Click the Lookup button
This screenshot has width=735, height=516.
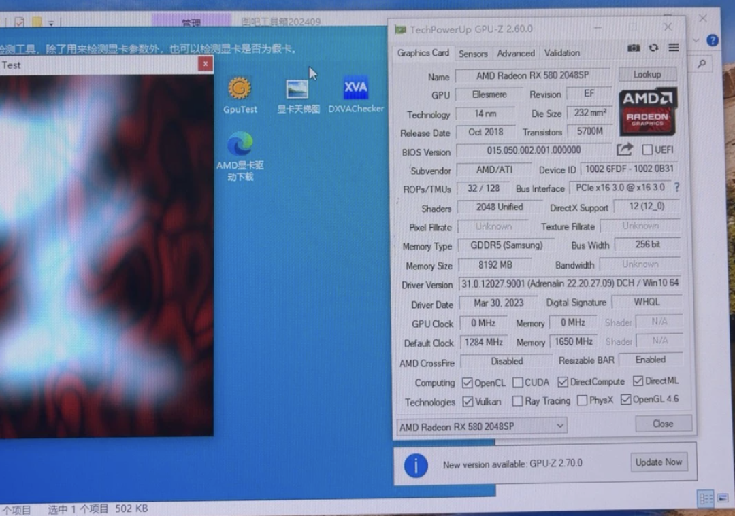(x=647, y=75)
